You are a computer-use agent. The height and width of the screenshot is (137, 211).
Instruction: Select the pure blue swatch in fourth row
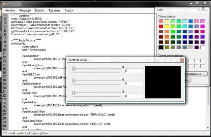coord(185,37)
